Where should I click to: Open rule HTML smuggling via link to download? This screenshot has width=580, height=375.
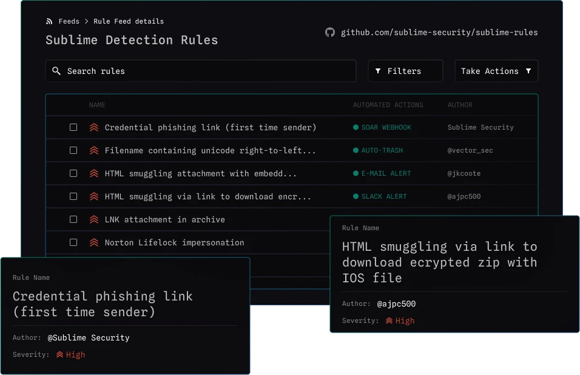coord(208,196)
